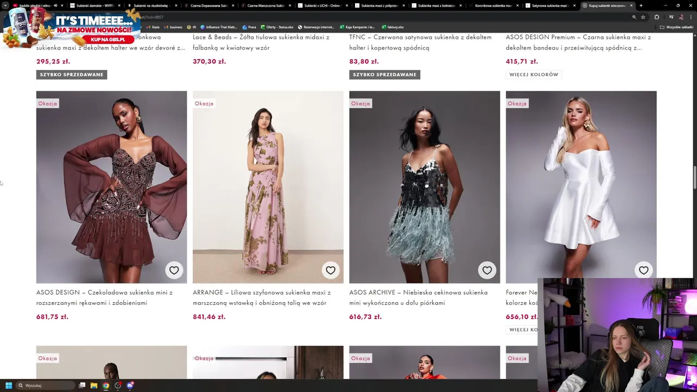Click the price 841,46 zł
The width and height of the screenshot is (697, 392).
(209, 317)
